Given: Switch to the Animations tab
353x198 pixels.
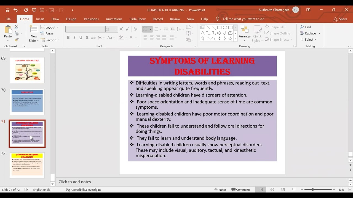Looking at the screenshot, I should tap(114, 19).
